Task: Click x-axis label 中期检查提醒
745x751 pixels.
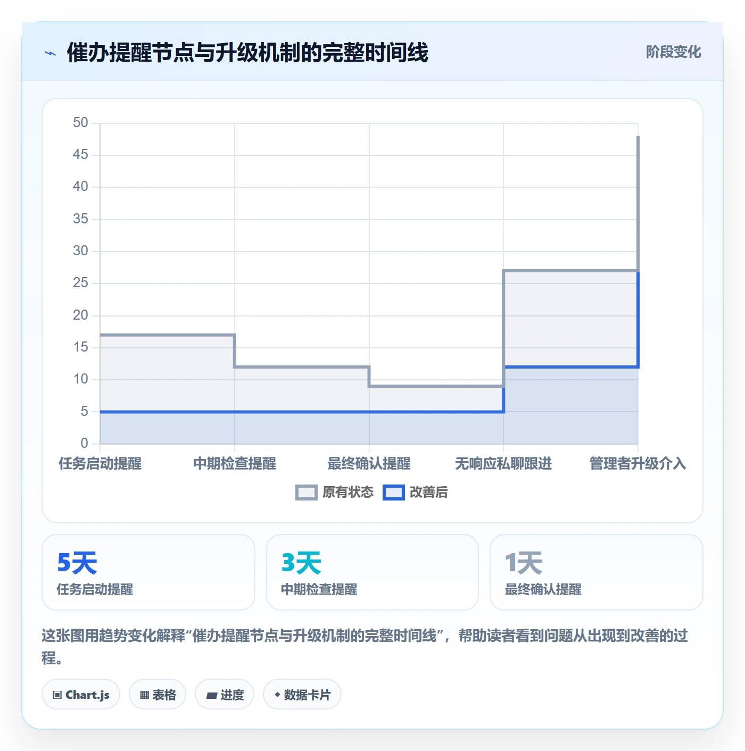Action: click(x=235, y=464)
